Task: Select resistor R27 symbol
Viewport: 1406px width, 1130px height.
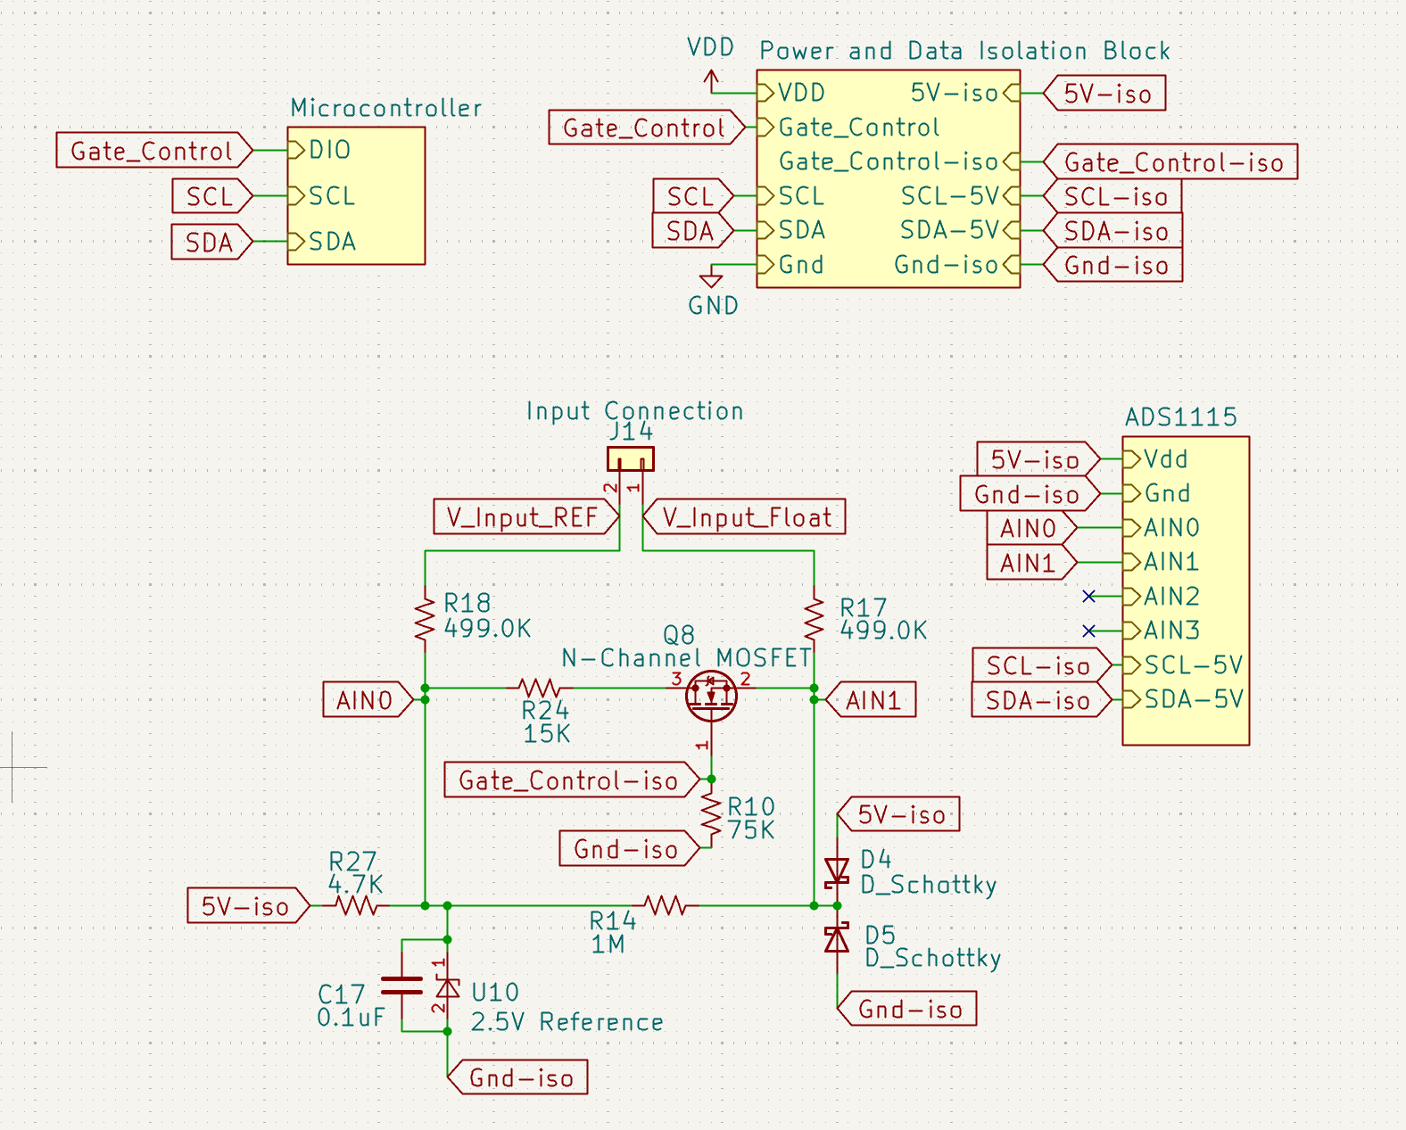Action: click(357, 905)
